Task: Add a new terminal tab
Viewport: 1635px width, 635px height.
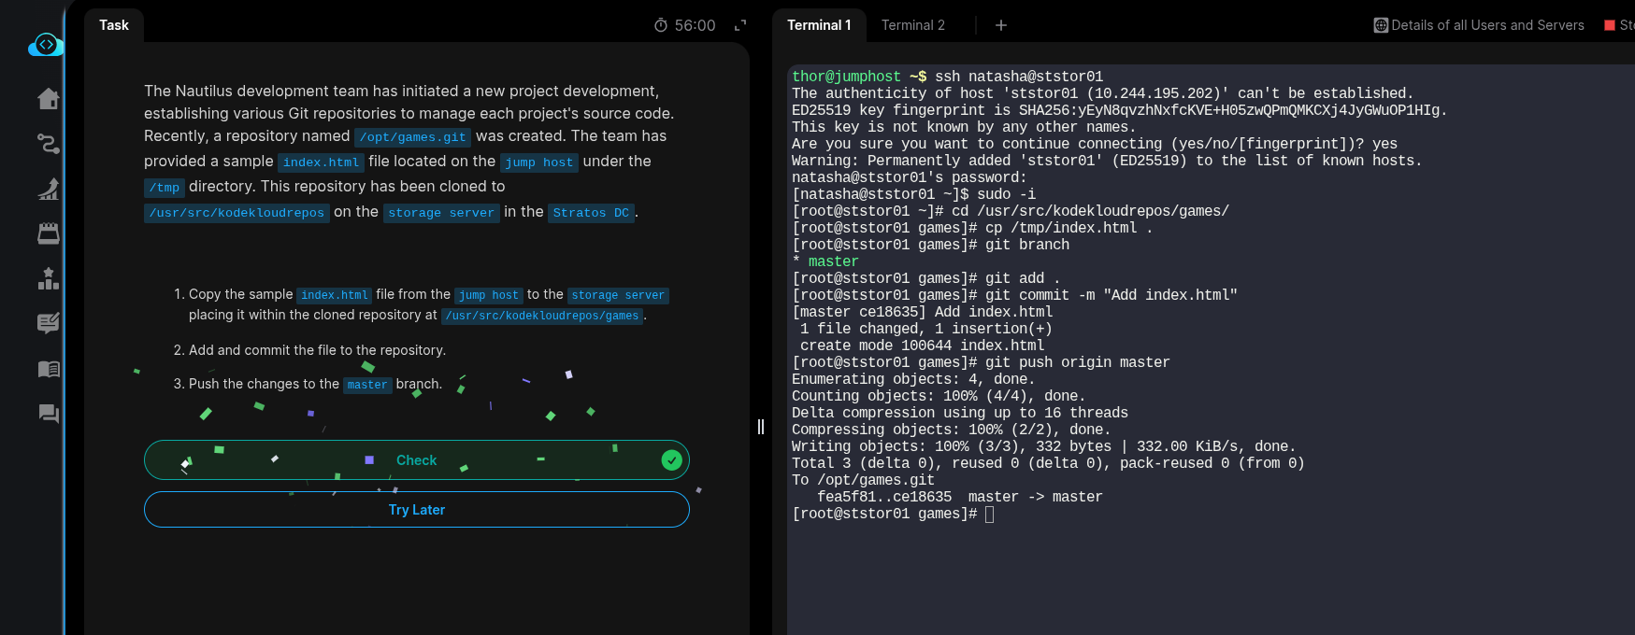Action: [x=1001, y=25]
